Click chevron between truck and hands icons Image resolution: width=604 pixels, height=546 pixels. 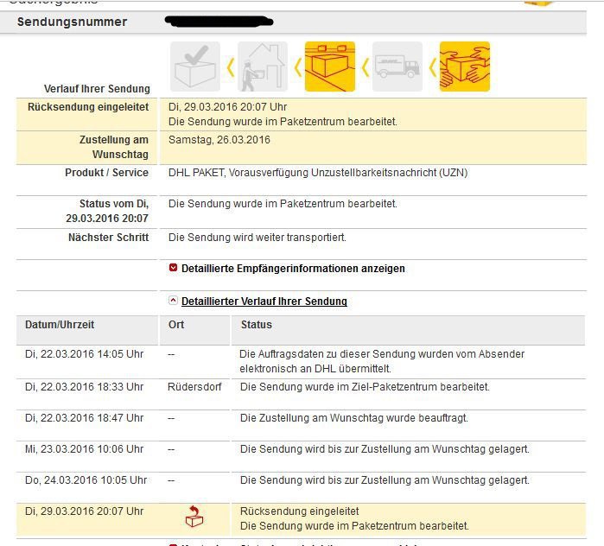tap(431, 67)
